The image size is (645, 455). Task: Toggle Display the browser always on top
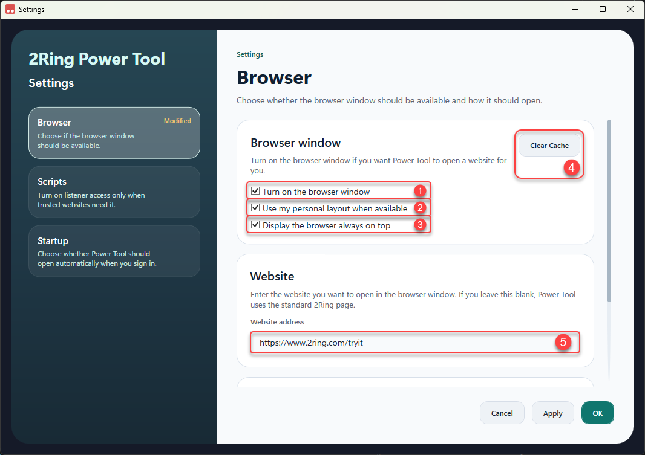[x=255, y=225]
